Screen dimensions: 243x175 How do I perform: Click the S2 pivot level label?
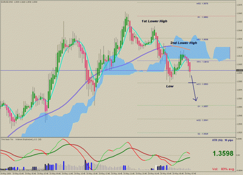pos(203,134)
